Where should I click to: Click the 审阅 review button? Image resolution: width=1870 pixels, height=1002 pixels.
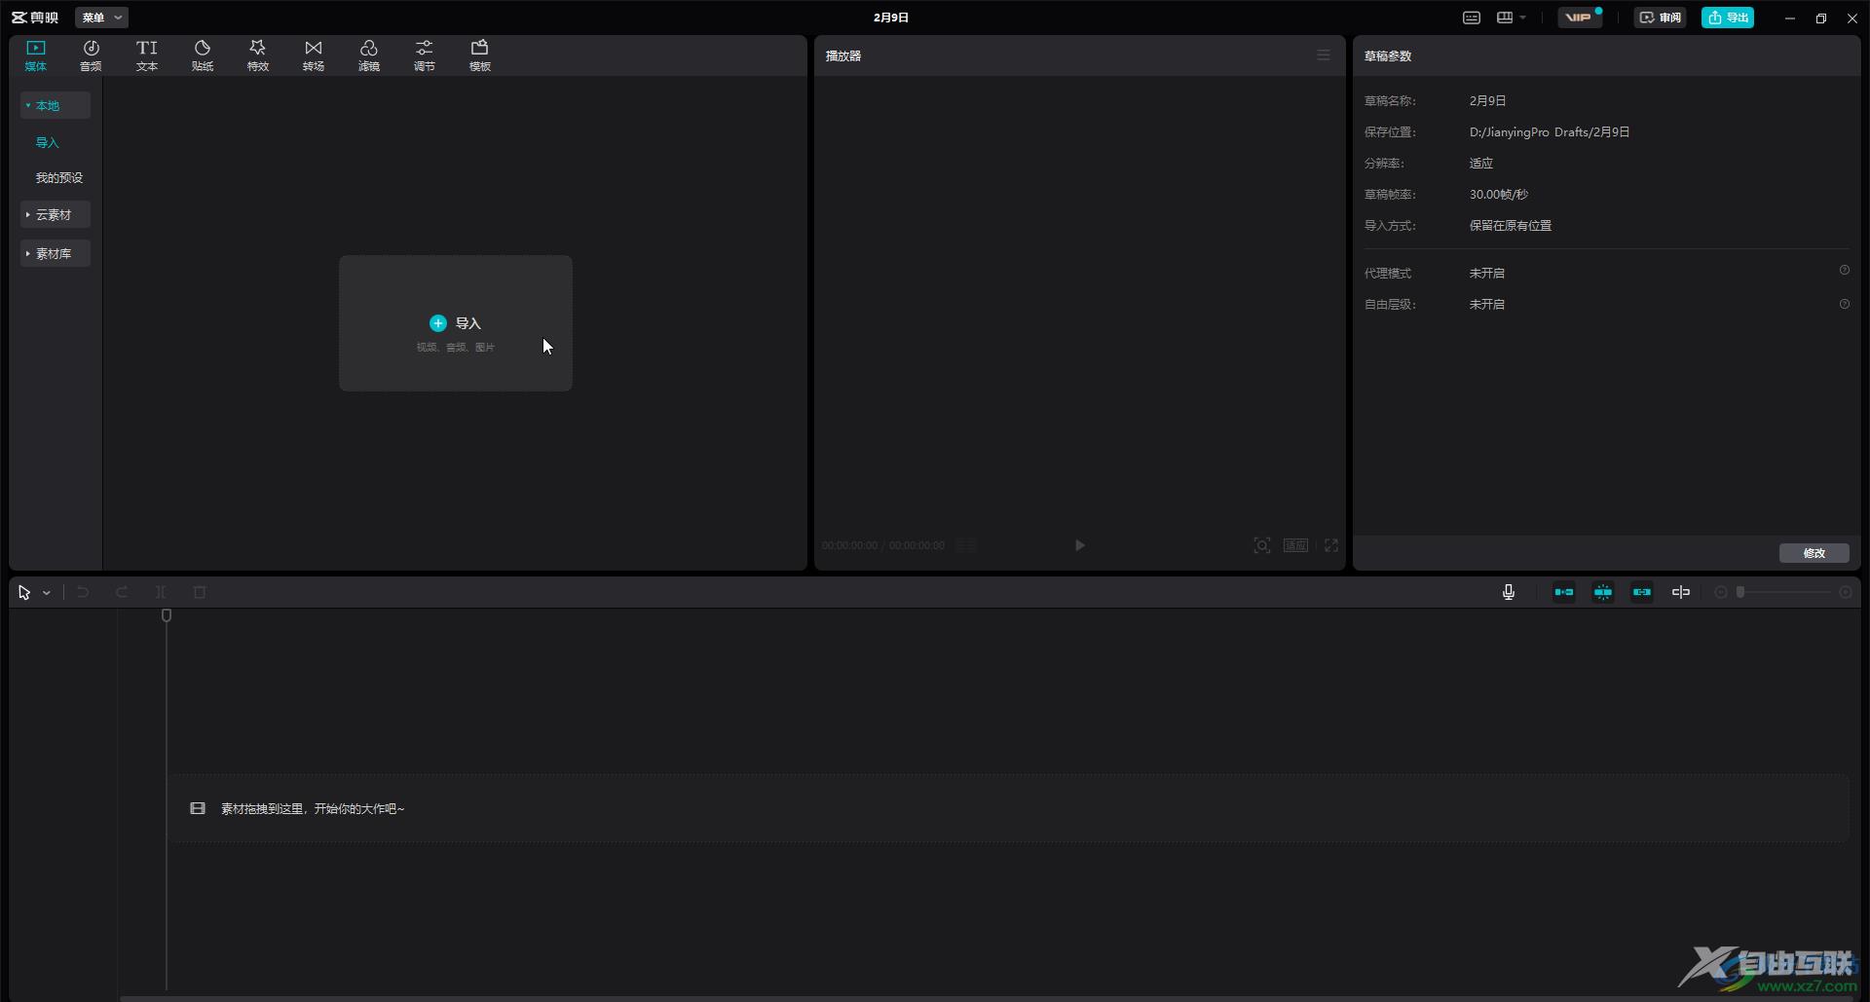point(1661,18)
